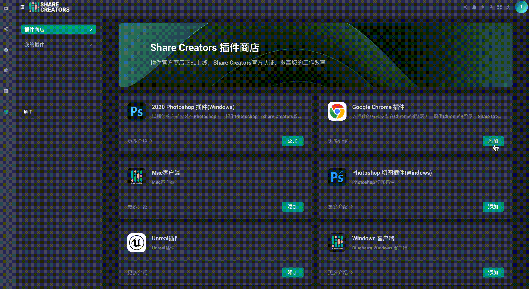Click the Unreal插件 card title
The height and width of the screenshot is (289, 529).
click(x=166, y=238)
